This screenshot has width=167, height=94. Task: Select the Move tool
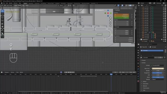2,17
